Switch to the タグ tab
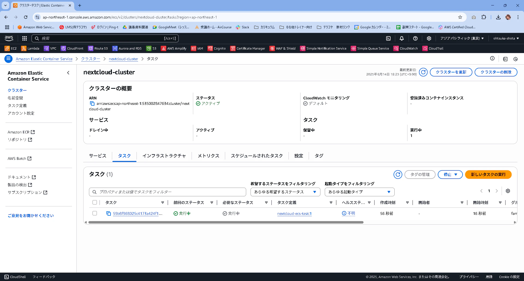 tap(319, 156)
